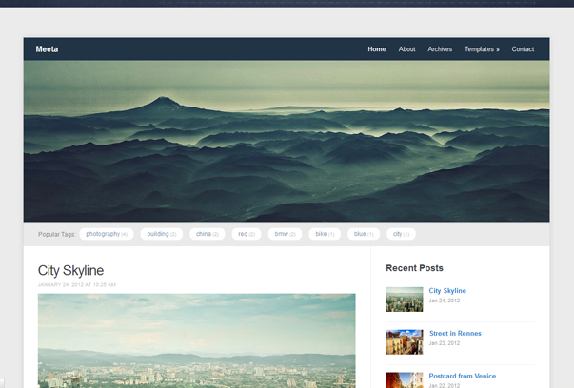574x388 pixels.
Task: Click the Jan 24, 2012 date in sidebar
Action: point(444,301)
